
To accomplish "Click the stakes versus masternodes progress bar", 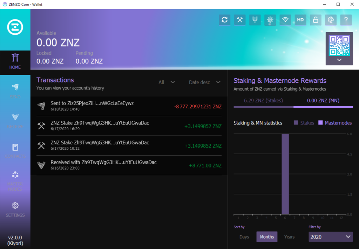I will pyautogui.click(x=293, y=107).
